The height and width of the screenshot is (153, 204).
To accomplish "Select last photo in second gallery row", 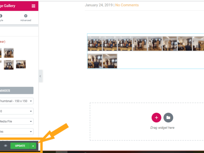I will point(110,61).
